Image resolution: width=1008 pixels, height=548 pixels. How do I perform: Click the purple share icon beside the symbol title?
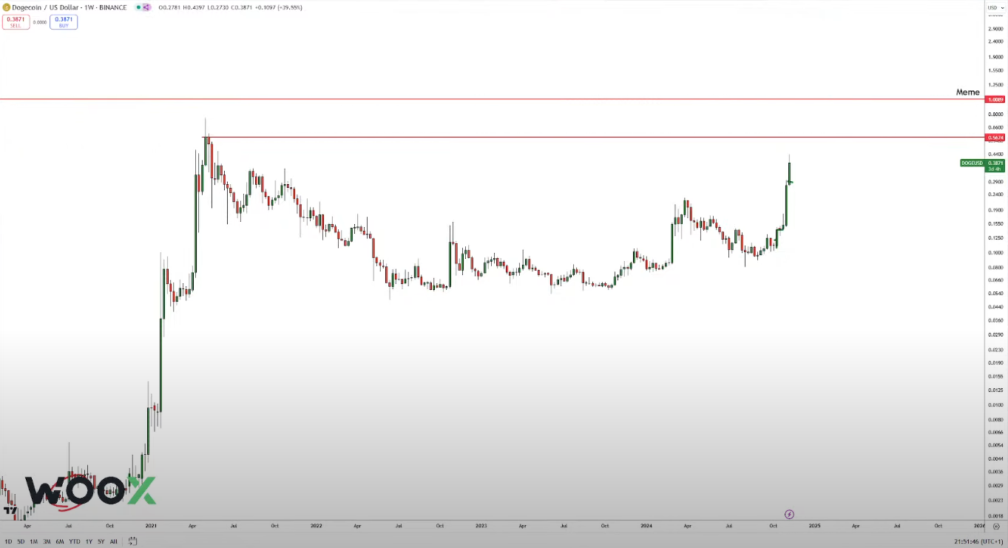(x=146, y=7)
